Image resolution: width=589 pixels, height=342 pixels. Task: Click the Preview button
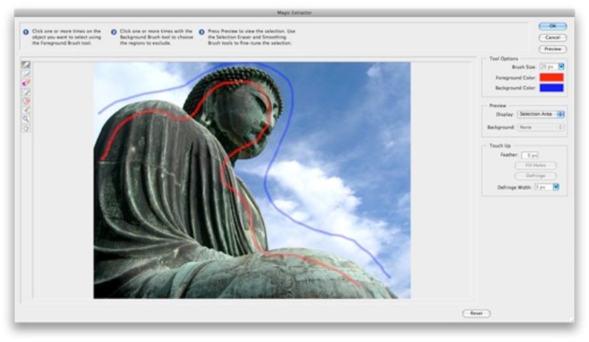553,49
